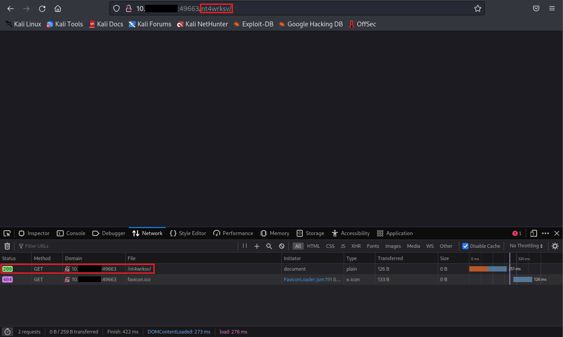Open the Exploit-DB bookmark
Viewport: 563px width, 337px height.
tap(253, 24)
